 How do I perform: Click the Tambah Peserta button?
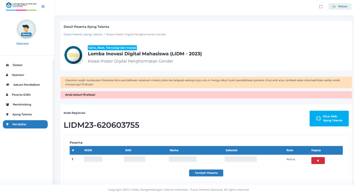pos(206,173)
